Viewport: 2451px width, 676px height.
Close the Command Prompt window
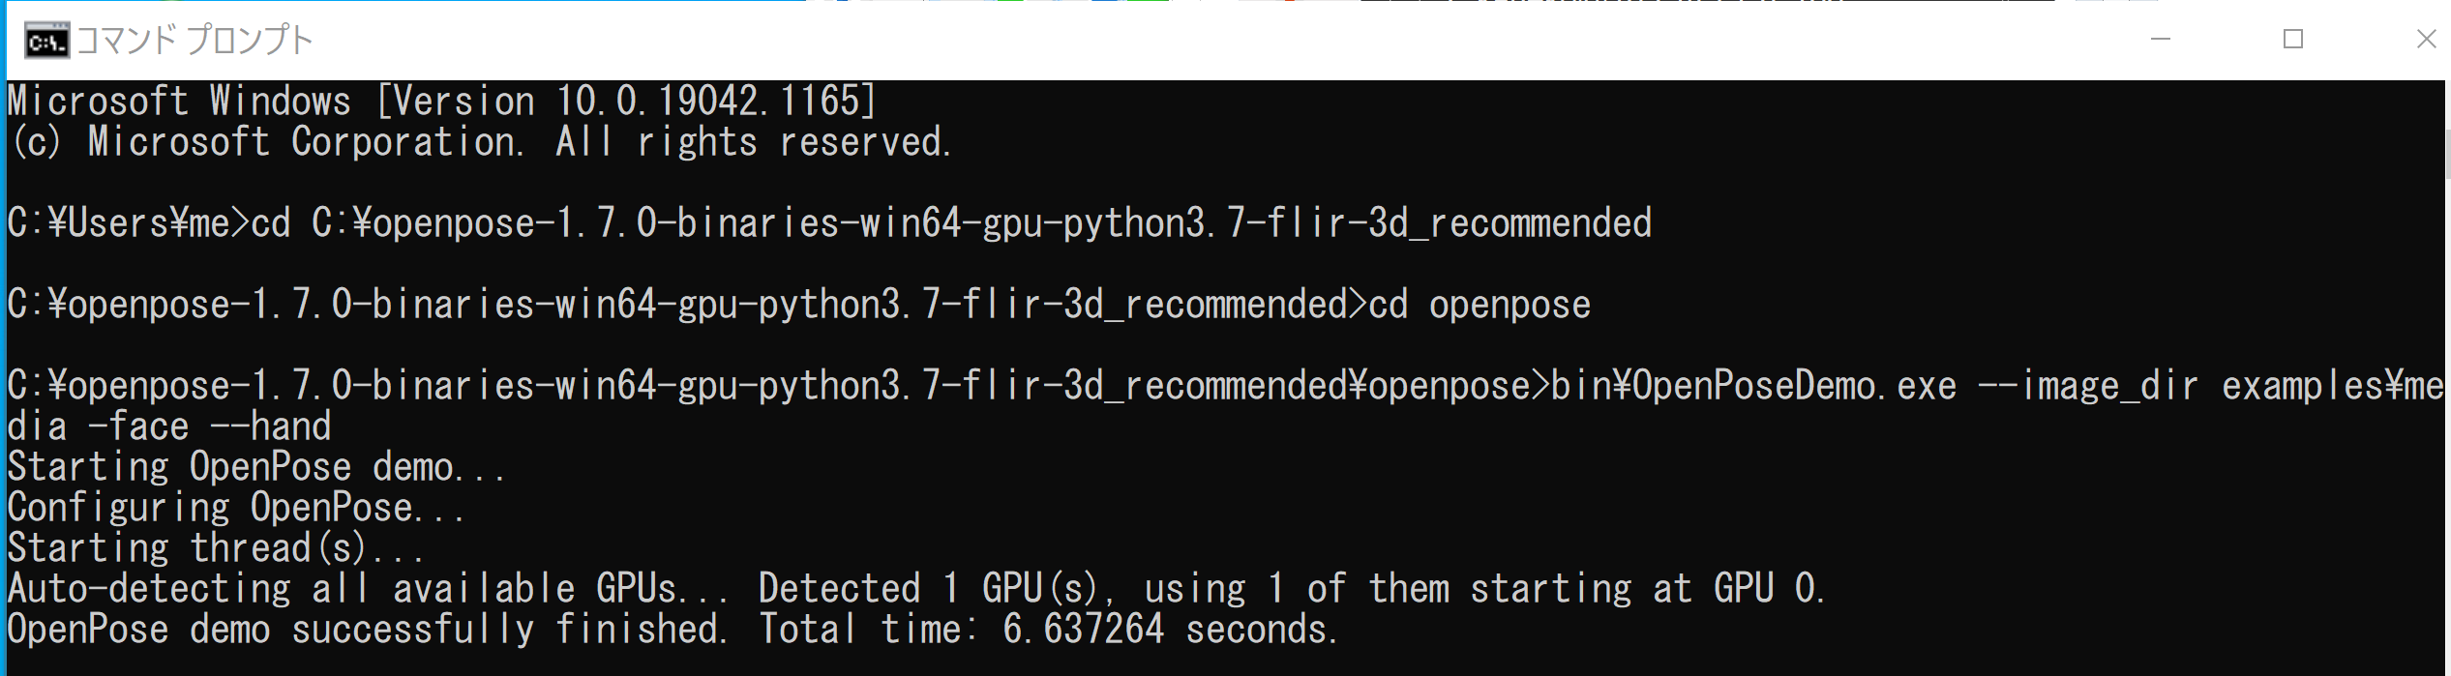pos(2425,40)
